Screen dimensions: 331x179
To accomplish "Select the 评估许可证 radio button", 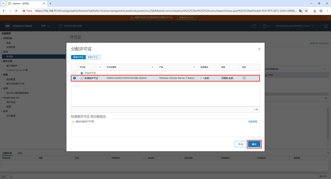I will tap(74, 73).
